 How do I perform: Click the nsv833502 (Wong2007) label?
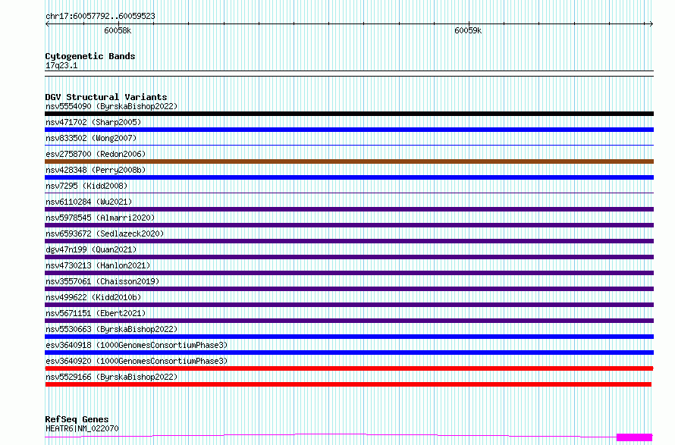[91, 138]
